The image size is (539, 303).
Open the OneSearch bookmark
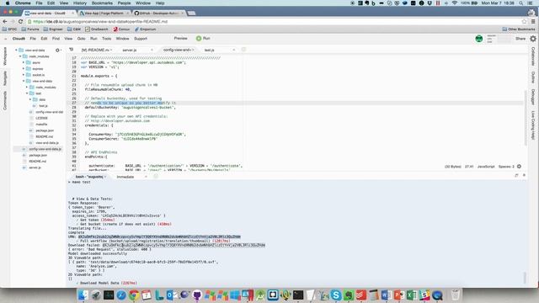click(97, 29)
